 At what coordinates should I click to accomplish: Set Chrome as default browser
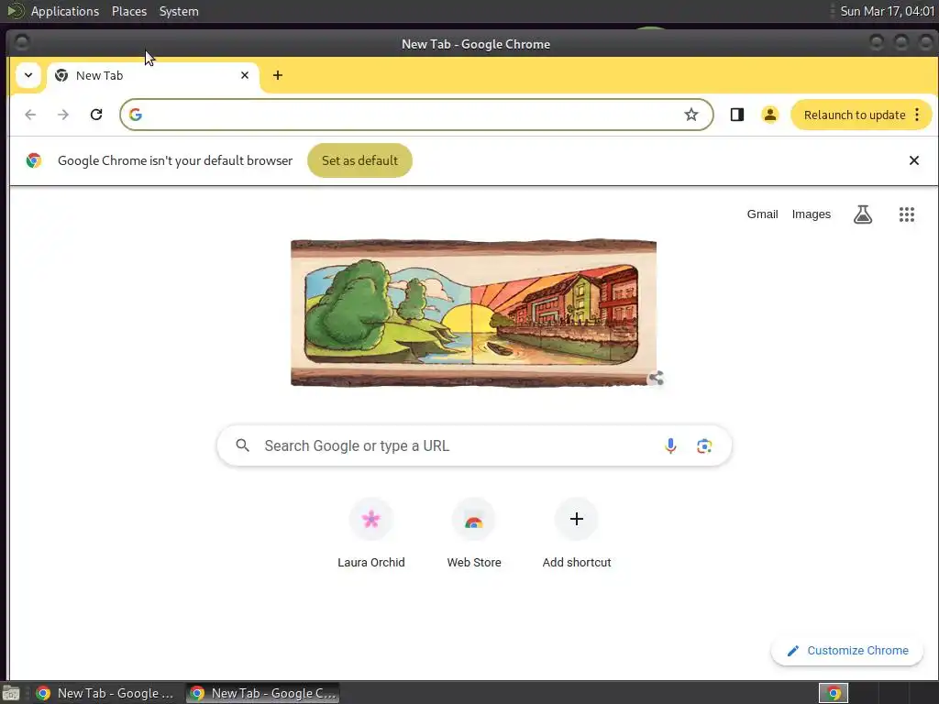359,160
